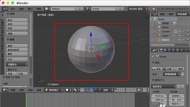This screenshot has height=107, width=190.
Task: Click the Duplicate (复制) button
Action: [17, 46]
